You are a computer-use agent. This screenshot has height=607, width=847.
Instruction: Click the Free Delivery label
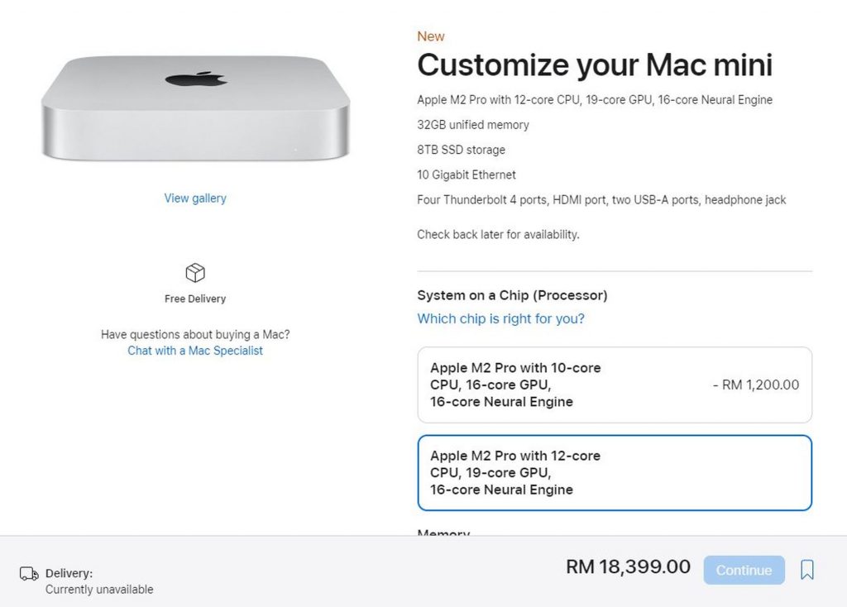(x=195, y=299)
